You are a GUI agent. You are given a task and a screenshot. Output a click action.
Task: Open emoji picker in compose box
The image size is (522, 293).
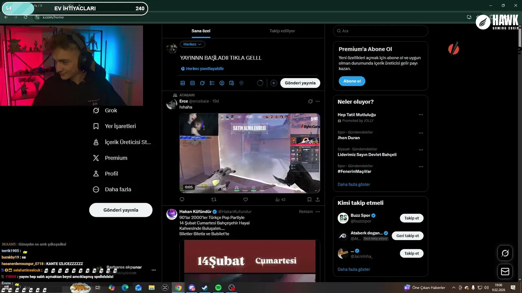click(222, 83)
